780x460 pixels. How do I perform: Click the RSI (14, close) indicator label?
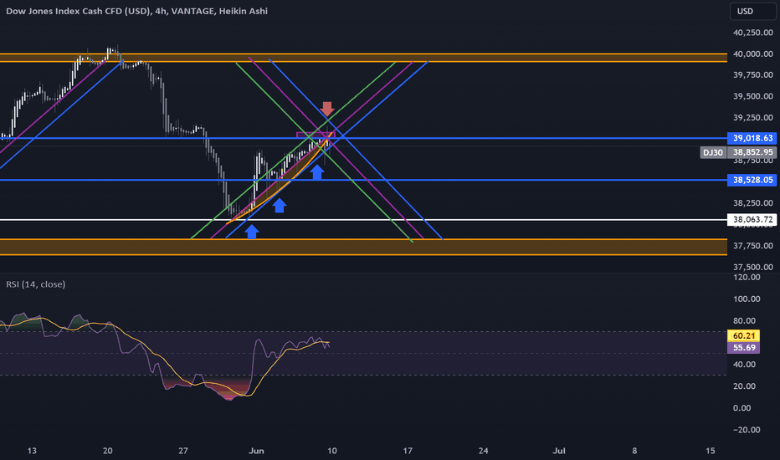pyautogui.click(x=35, y=284)
